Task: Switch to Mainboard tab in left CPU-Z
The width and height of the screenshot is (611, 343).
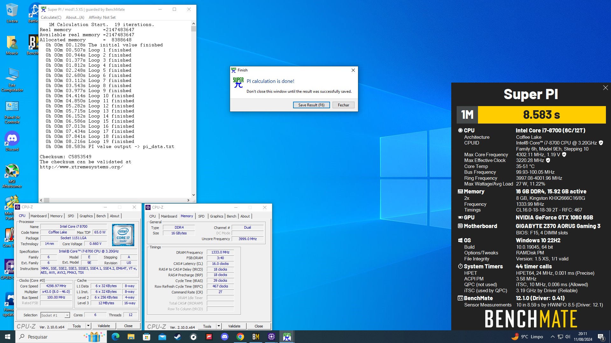Action: click(x=39, y=216)
